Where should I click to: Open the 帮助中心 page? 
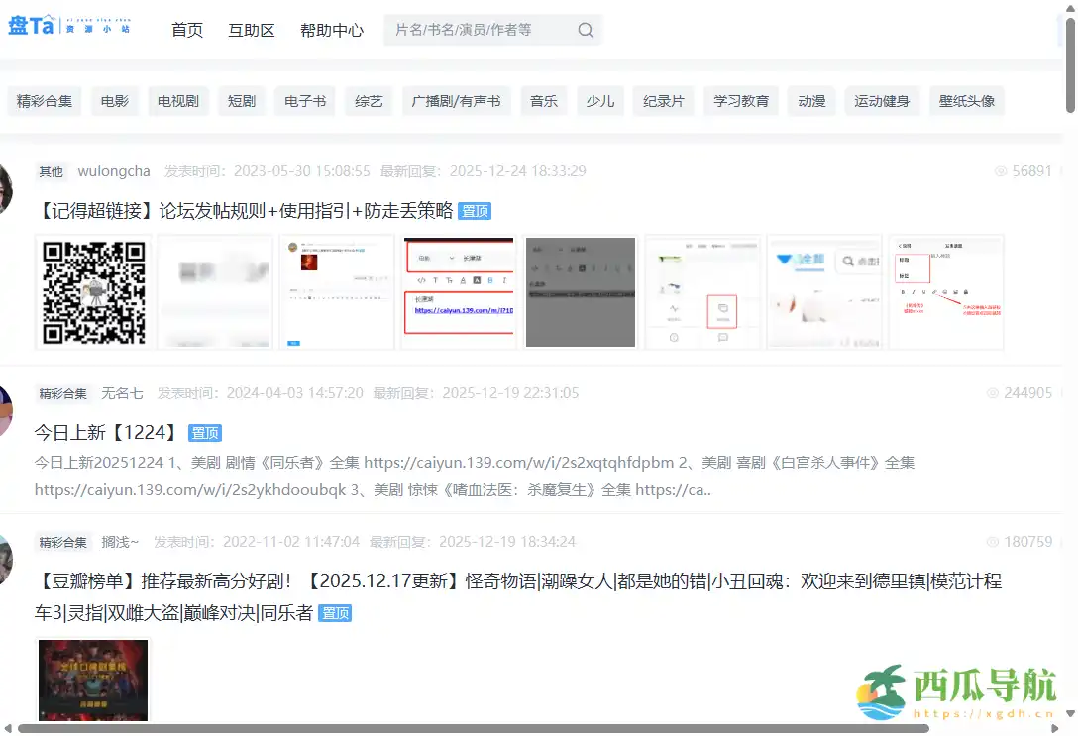pyautogui.click(x=330, y=30)
